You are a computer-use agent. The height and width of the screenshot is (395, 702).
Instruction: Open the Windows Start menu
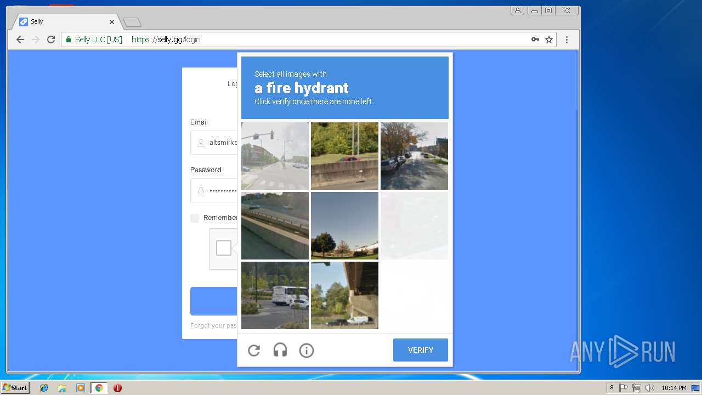coord(15,387)
